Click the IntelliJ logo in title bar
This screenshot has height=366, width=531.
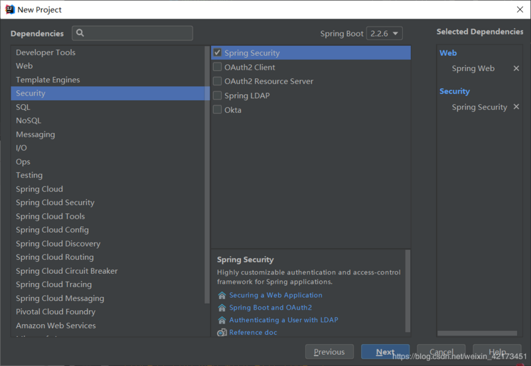click(x=10, y=9)
